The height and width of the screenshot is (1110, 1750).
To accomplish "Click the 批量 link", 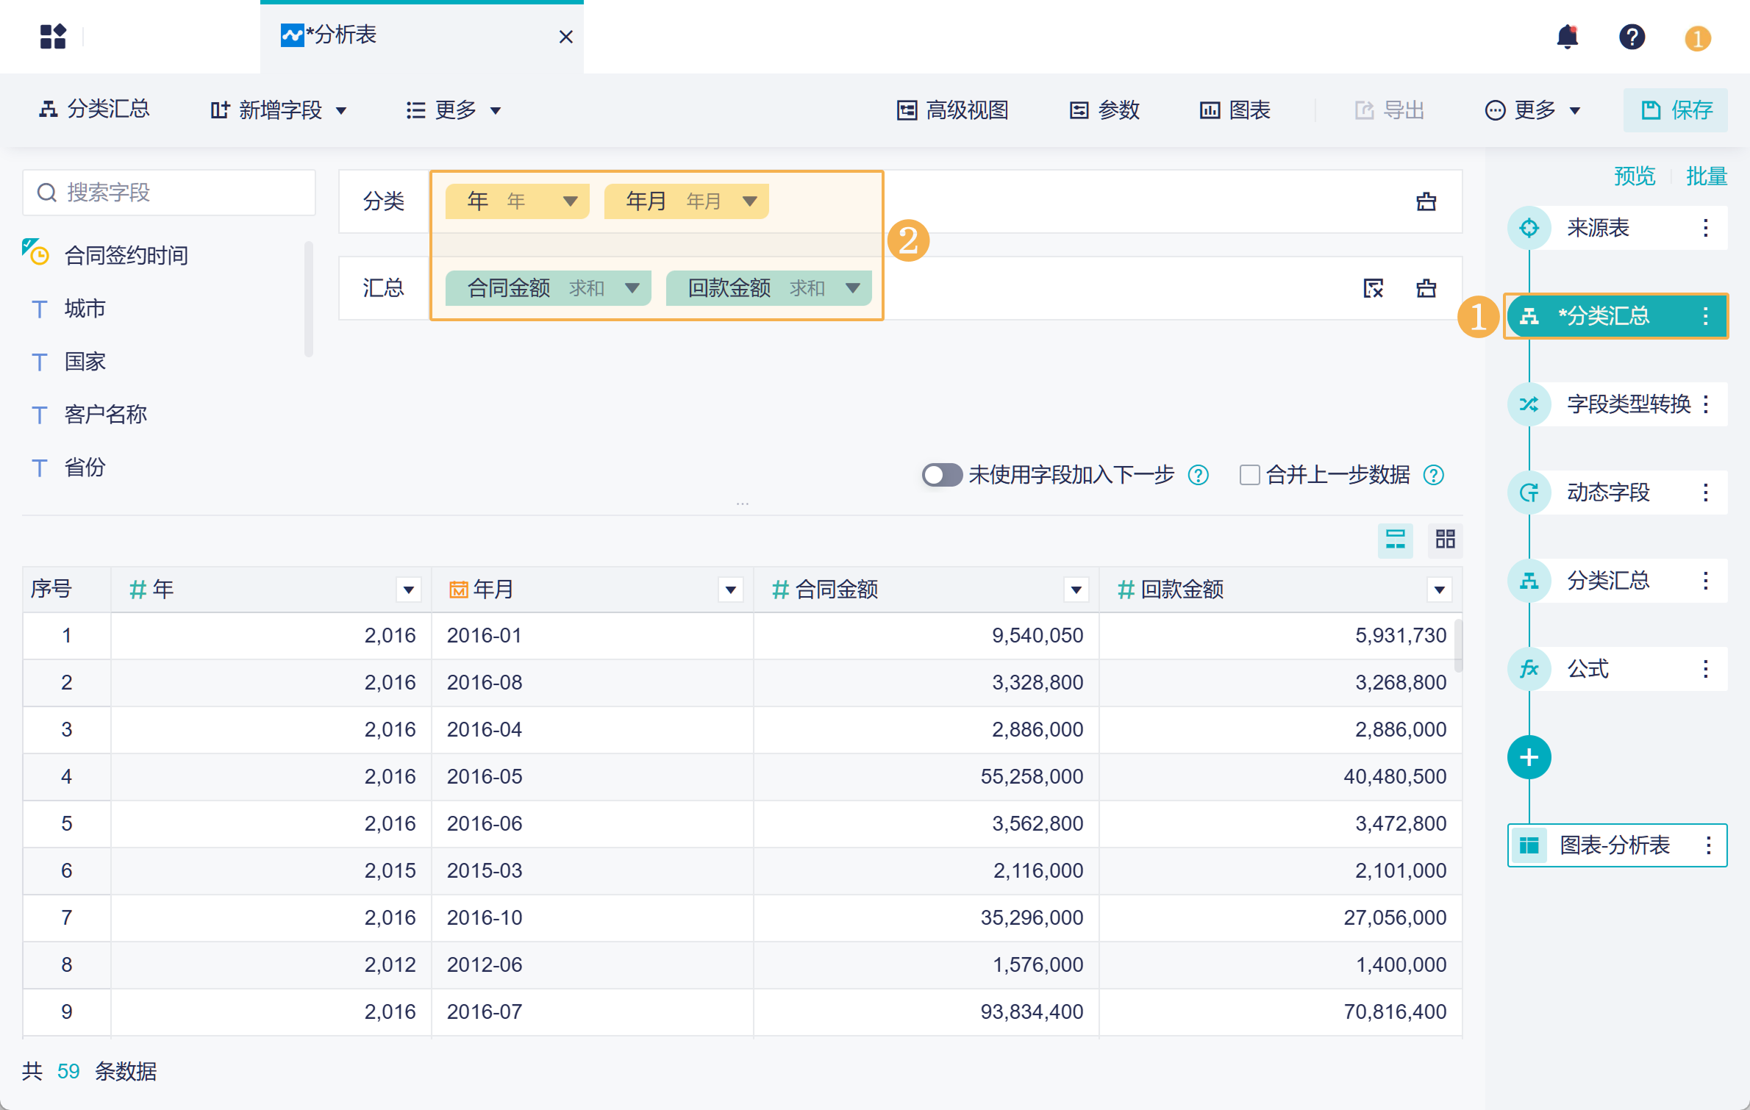I will (1707, 176).
